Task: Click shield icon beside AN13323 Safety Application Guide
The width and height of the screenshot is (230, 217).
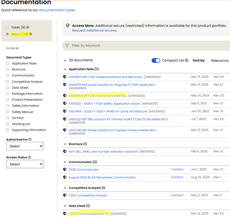Action: pos(65,103)
